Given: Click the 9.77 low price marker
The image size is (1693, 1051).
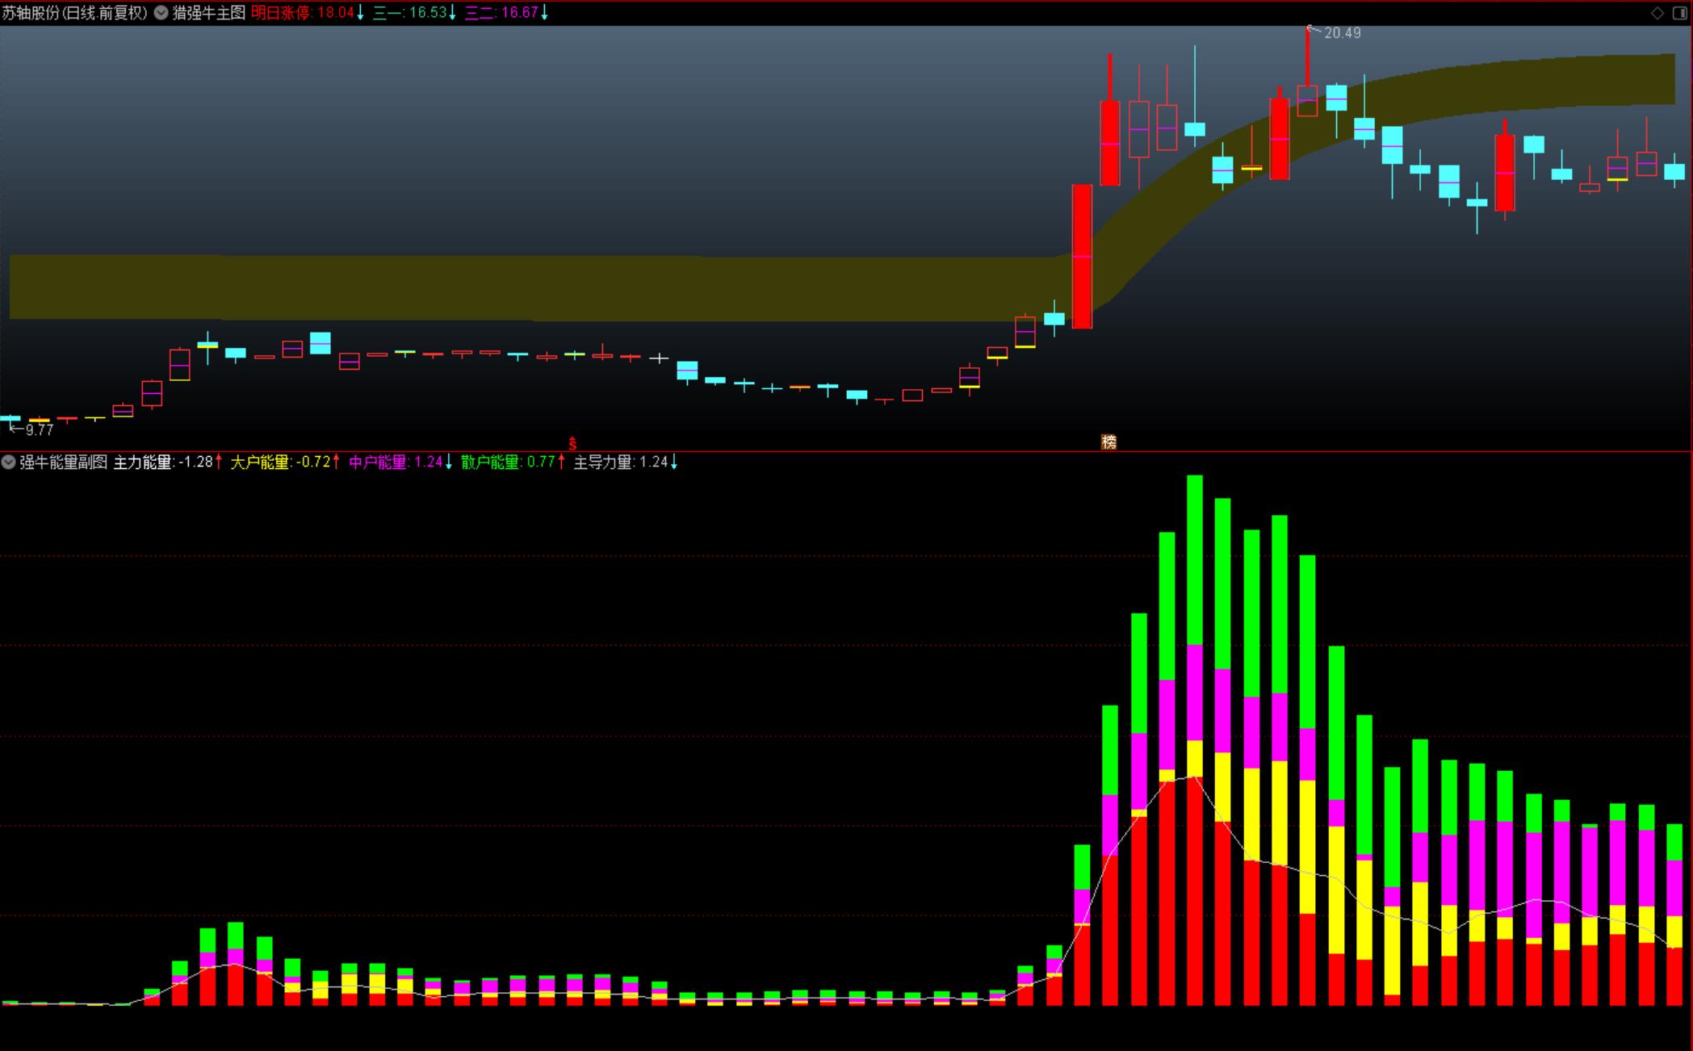Looking at the screenshot, I should [38, 429].
